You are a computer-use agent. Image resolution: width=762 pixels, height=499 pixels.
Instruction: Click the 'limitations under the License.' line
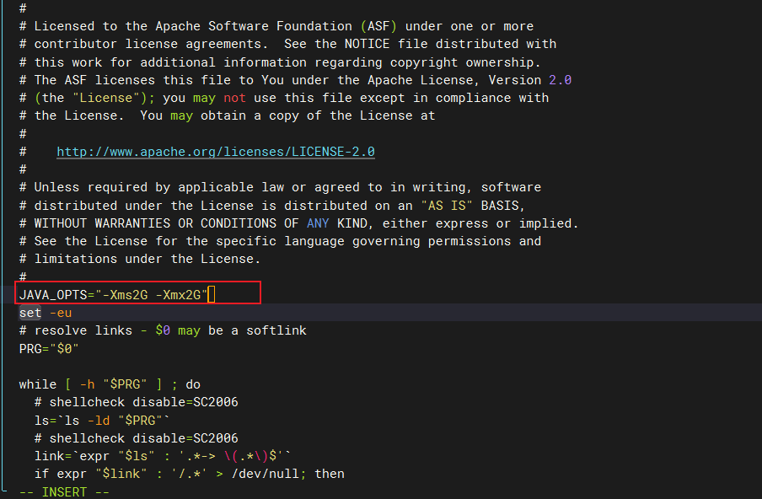[140, 259]
